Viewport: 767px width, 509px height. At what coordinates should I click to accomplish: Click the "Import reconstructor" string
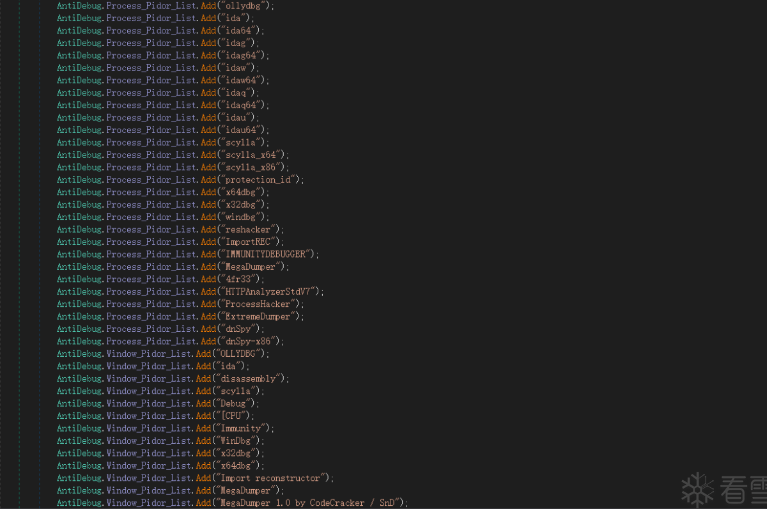point(270,479)
